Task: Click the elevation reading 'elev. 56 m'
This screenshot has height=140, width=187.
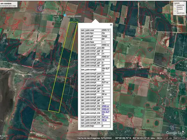Action: pos(157,138)
